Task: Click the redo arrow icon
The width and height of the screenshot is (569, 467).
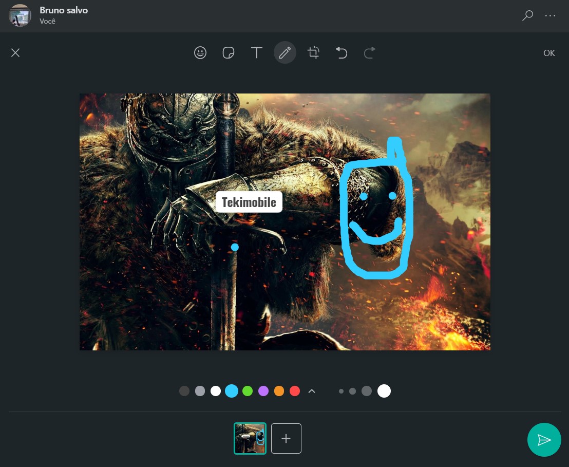Action: click(369, 52)
